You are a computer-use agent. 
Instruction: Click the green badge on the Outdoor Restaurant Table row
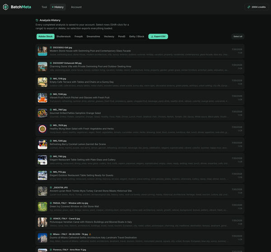[51, 172]
